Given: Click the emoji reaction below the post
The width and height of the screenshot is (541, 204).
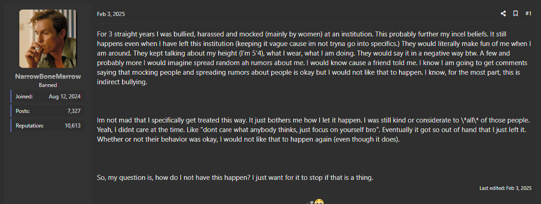Looking at the screenshot, I should [x=319, y=202].
